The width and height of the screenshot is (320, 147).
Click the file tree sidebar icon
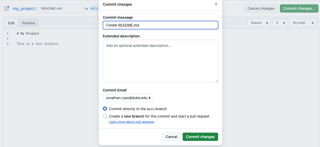point(7,8)
